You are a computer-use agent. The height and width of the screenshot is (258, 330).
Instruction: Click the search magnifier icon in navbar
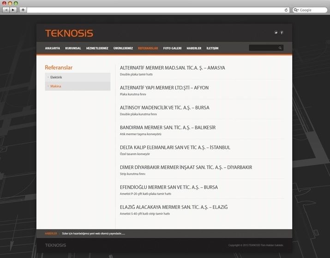tap(280, 48)
